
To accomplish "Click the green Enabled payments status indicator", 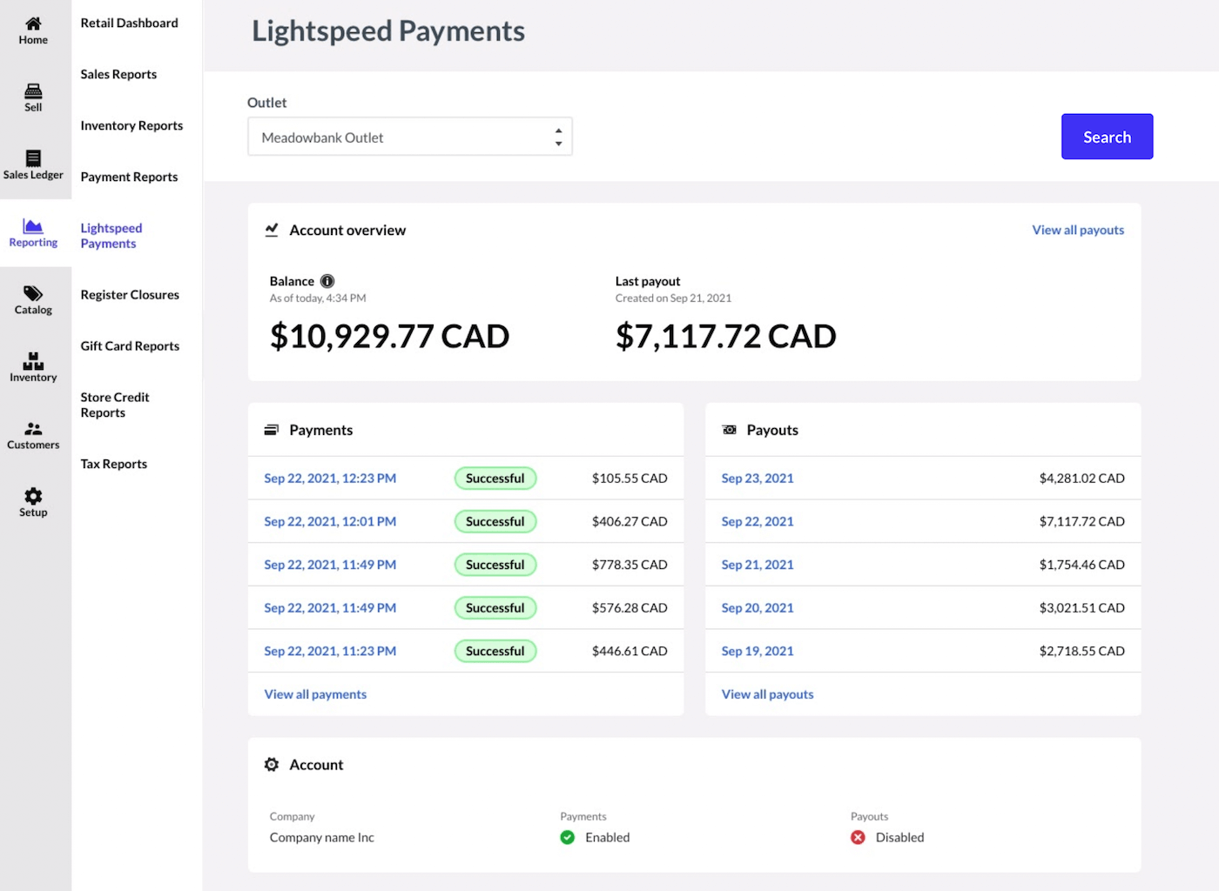I will pos(567,837).
